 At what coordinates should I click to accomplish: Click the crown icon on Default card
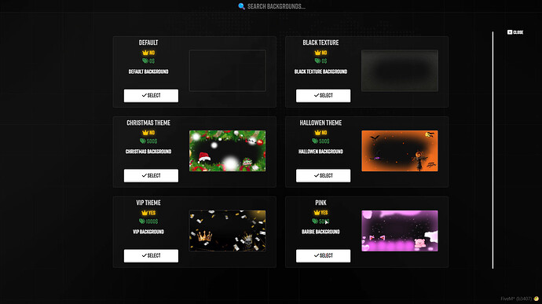coord(145,53)
